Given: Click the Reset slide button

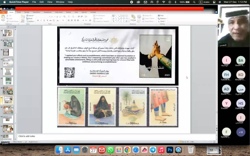Looking at the screenshot, I should (30, 18).
